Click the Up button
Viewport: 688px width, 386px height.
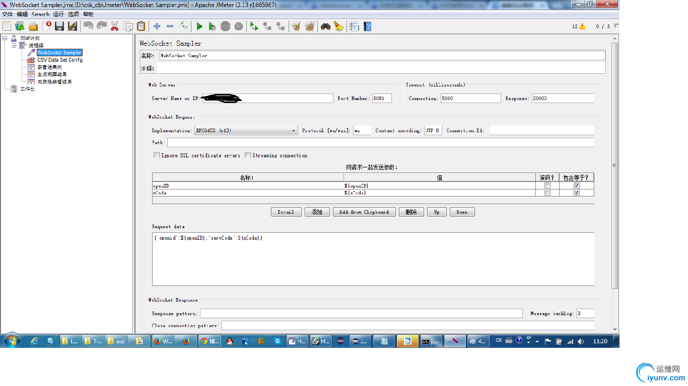pyautogui.click(x=437, y=212)
